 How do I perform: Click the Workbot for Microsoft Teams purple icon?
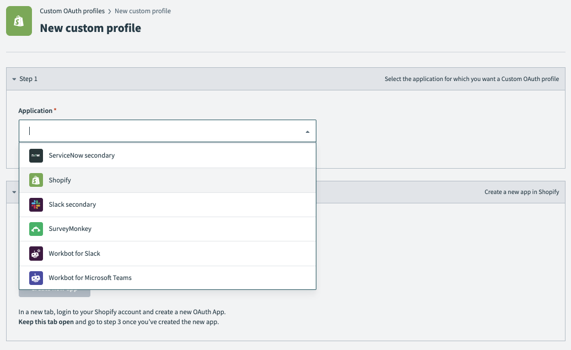click(x=36, y=278)
